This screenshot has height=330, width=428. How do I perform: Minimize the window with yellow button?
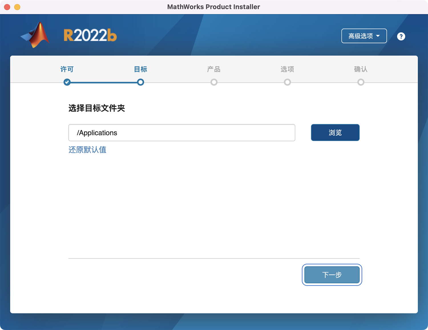click(x=17, y=7)
